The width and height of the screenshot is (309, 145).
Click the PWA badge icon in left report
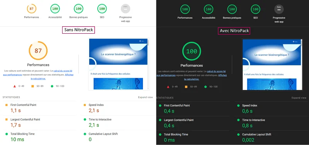tap(125, 9)
